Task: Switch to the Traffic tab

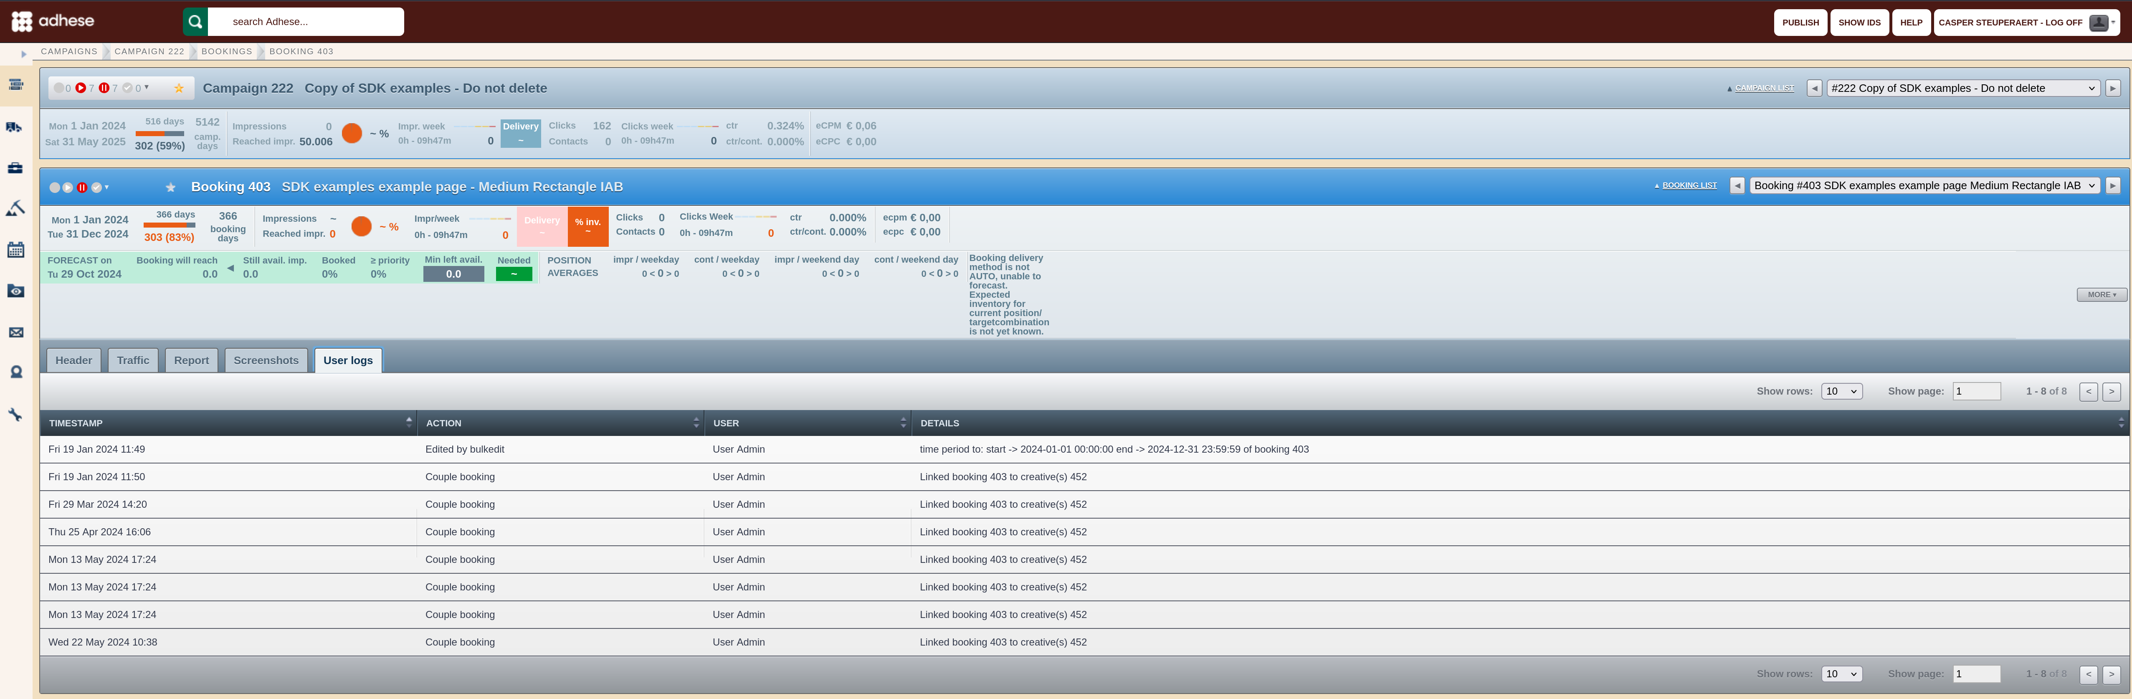Action: [132, 360]
